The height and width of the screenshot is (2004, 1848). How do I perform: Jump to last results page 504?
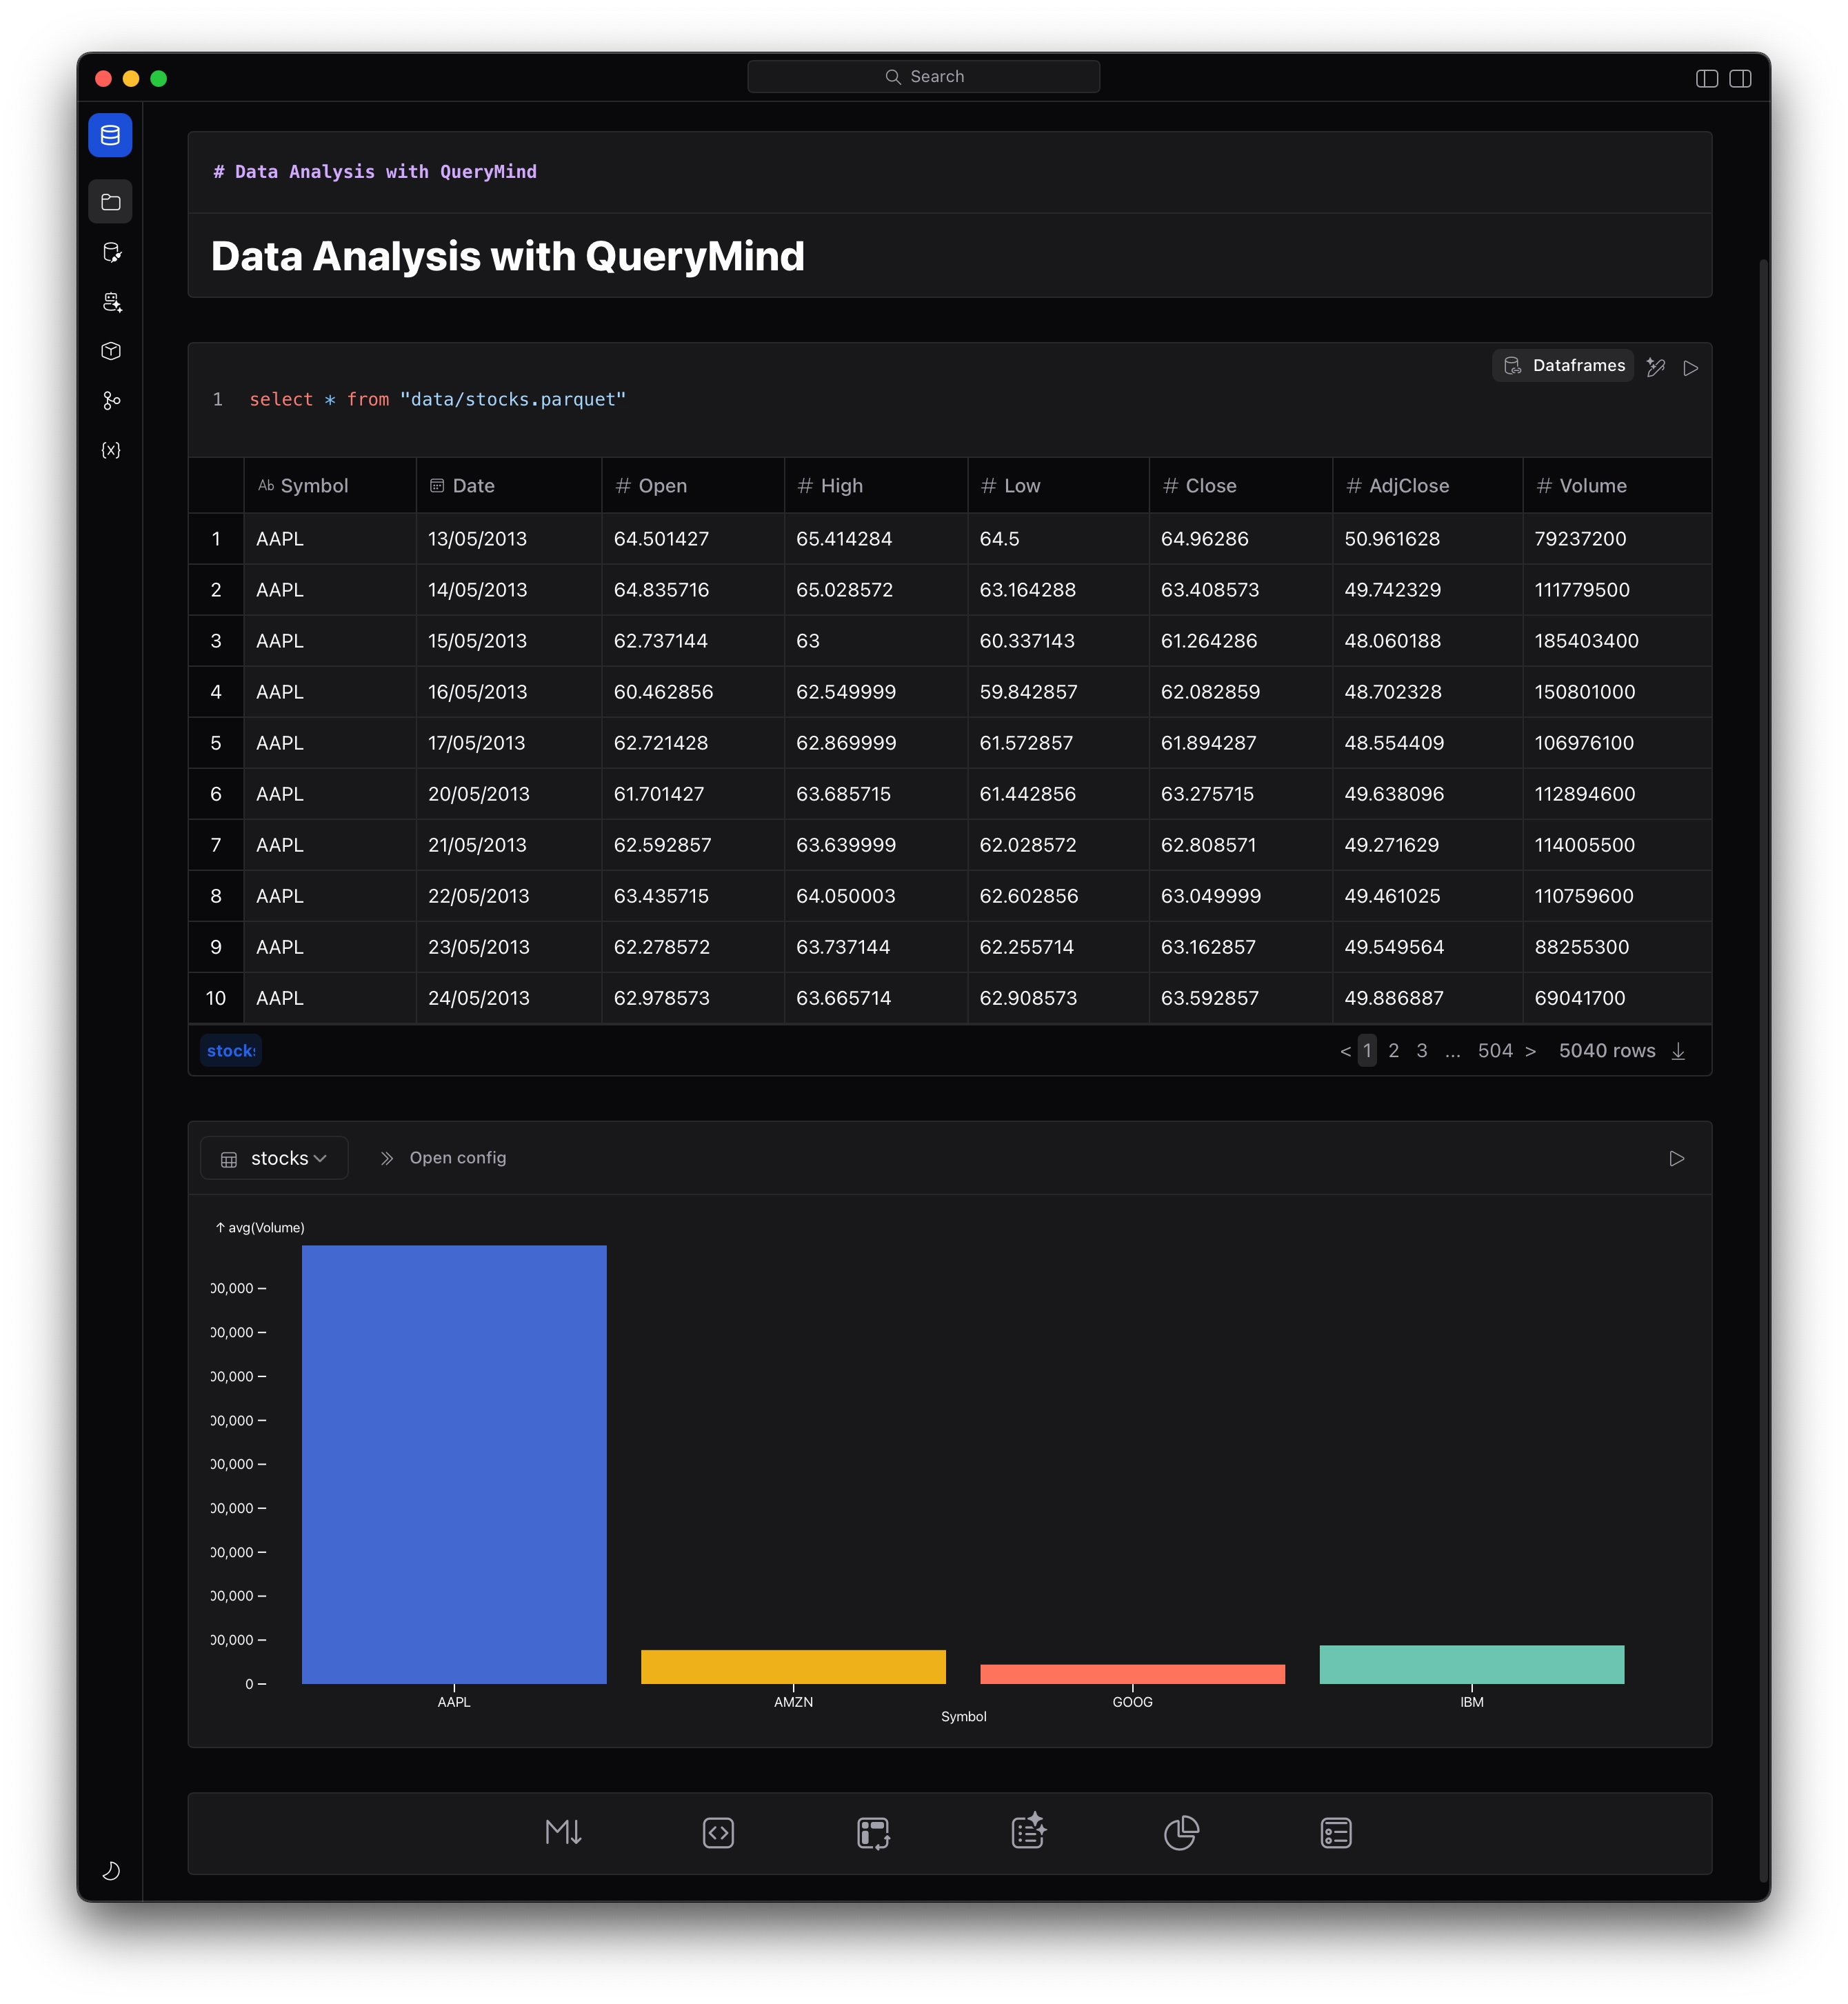coord(1495,1050)
